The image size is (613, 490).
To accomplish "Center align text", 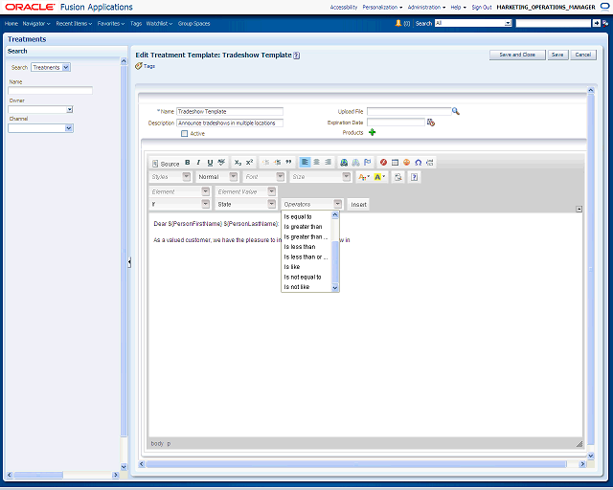I will (317, 162).
